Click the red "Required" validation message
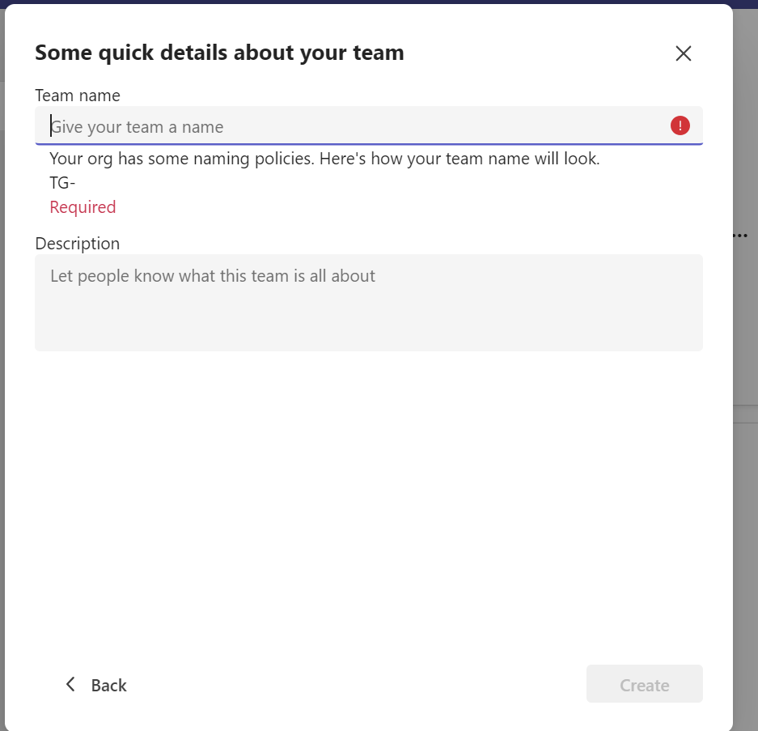 point(83,207)
